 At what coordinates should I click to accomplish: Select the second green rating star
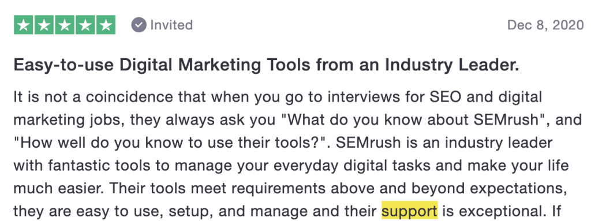[x=44, y=25]
